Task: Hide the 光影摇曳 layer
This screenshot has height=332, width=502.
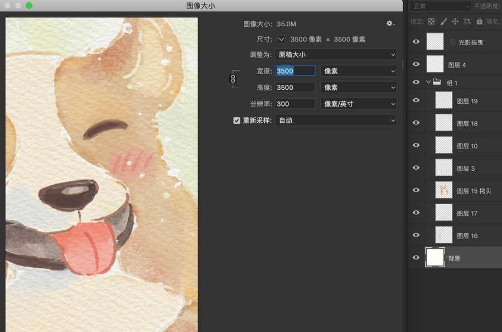Action: (416, 42)
